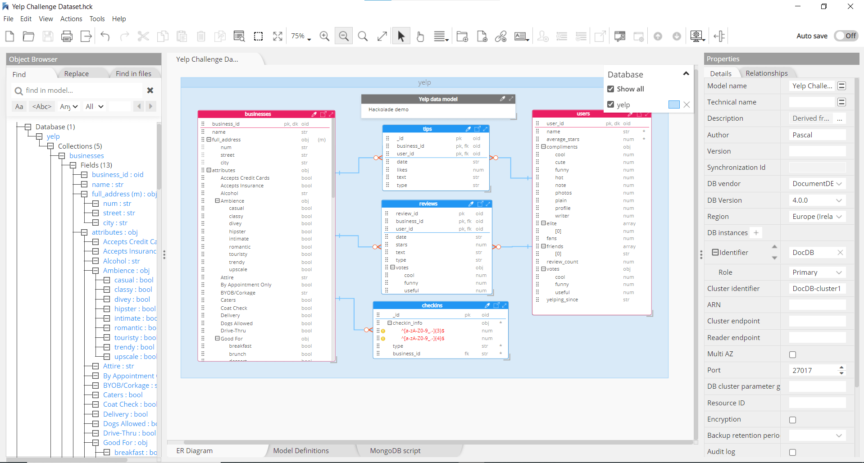Screen dimensions: 864x463
Task: Fit the diagram to screen with arrows icon
Action: click(278, 36)
